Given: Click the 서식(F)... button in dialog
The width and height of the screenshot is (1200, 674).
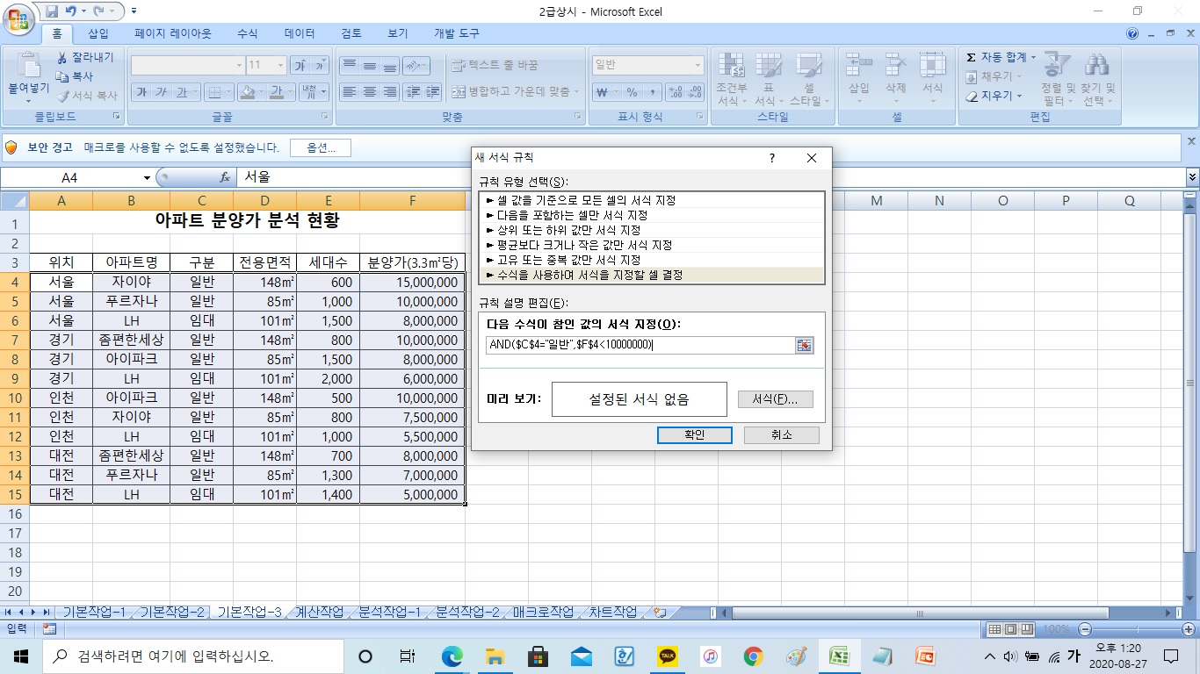Looking at the screenshot, I should (x=775, y=399).
